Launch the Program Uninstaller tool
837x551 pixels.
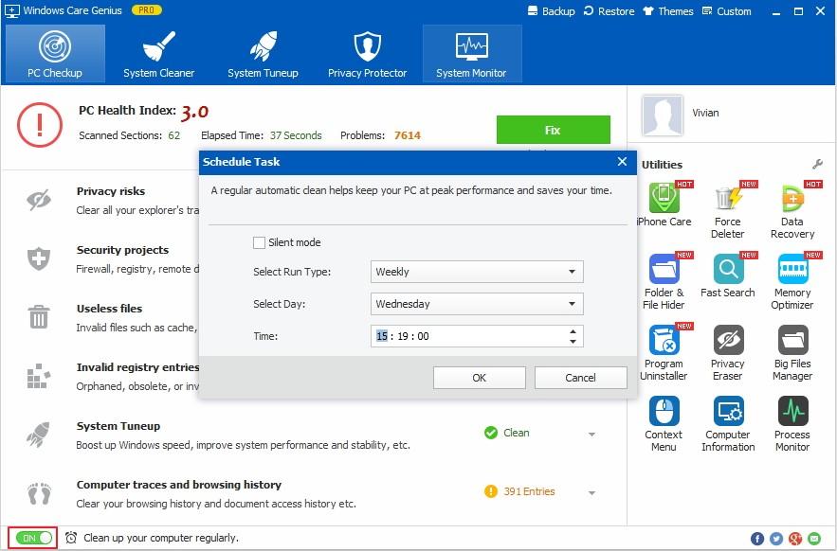(664, 352)
